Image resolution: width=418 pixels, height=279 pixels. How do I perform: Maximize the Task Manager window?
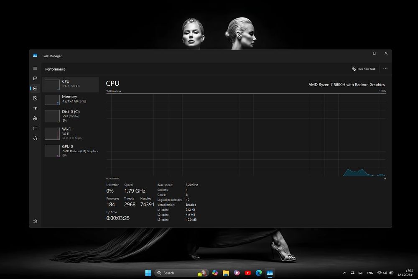[374, 54]
